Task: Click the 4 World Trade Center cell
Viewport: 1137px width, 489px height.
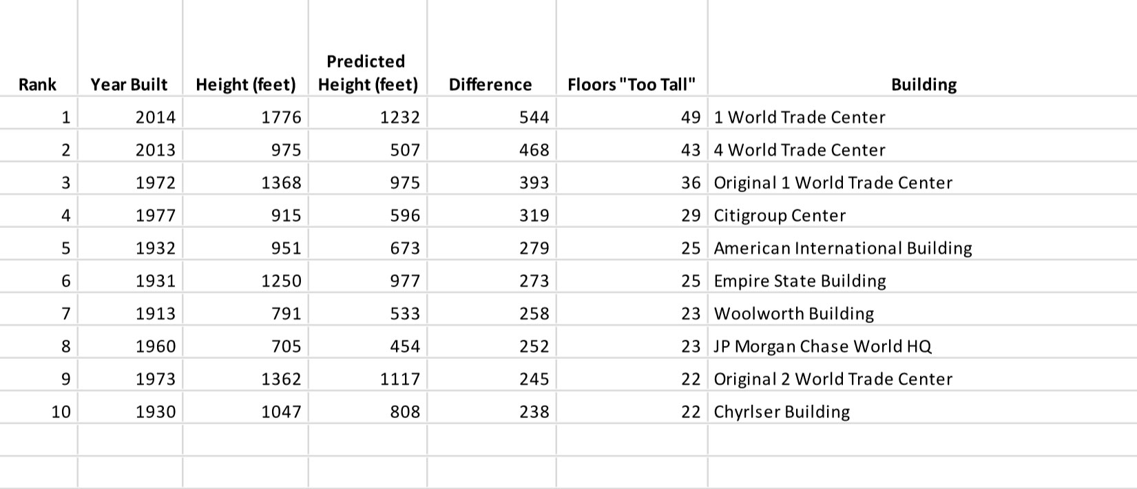Action: click(922, 149)
